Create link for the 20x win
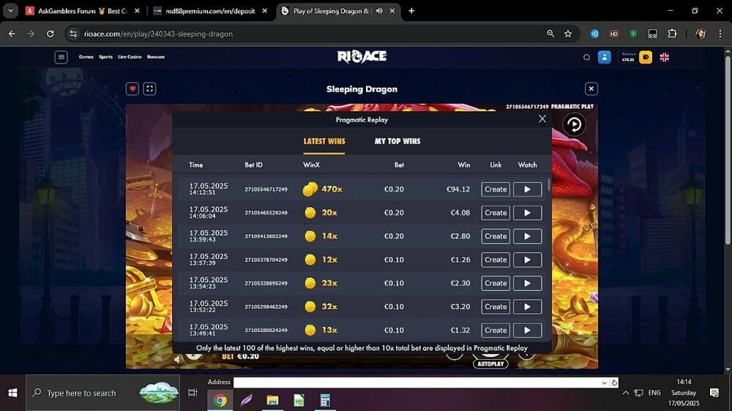The height and width of the screenshot is (411, 732). (x=496, y=213)
